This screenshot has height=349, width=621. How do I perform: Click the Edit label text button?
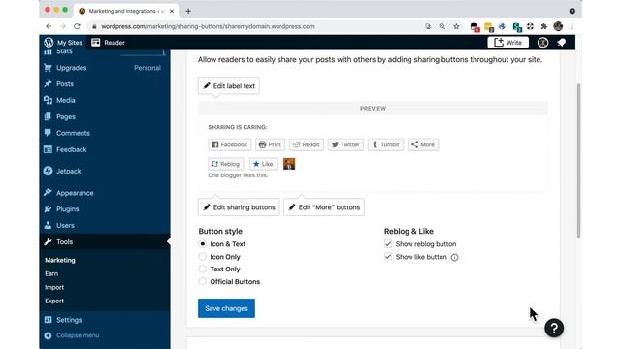pyautogui.click(x=229, y=86)
